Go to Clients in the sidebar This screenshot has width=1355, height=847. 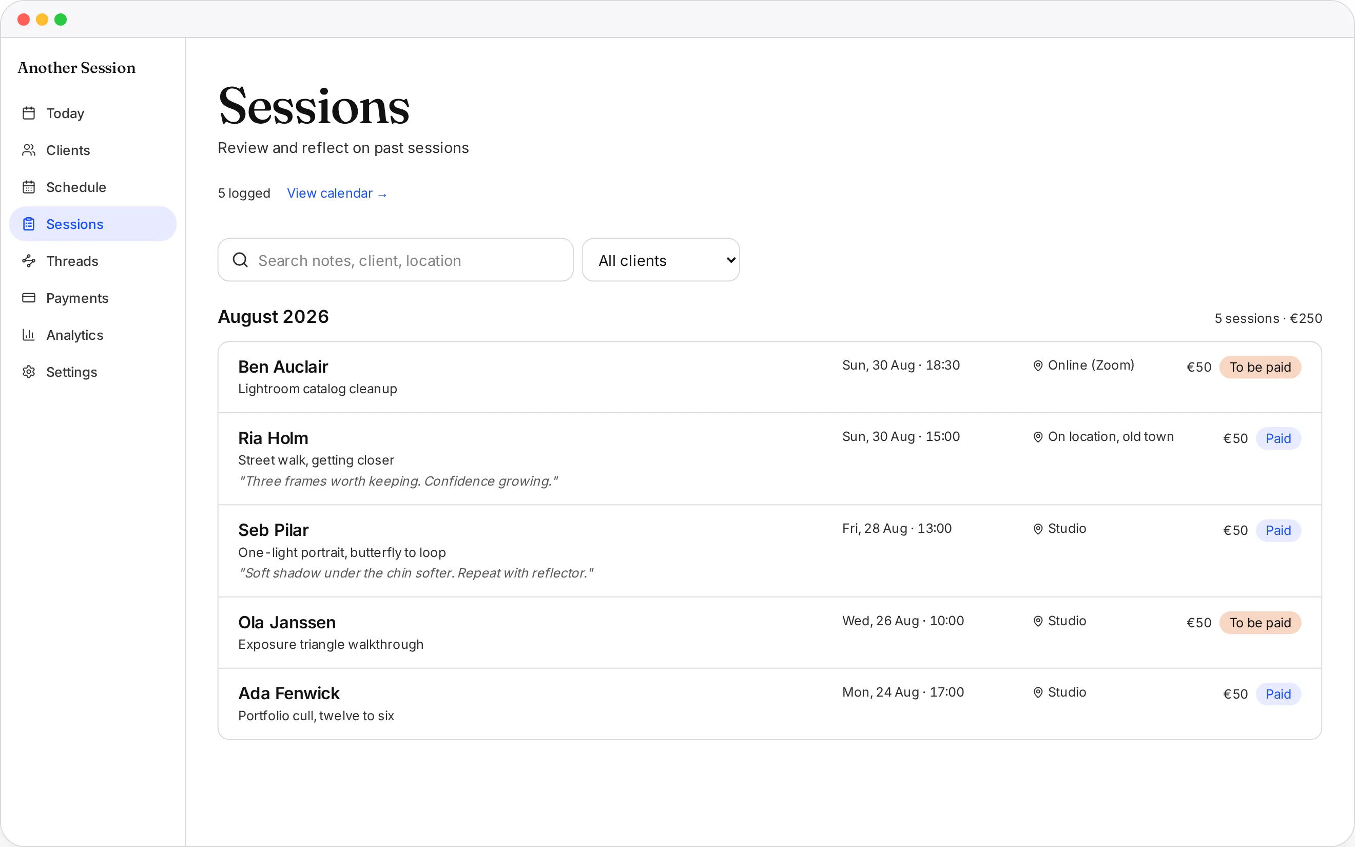coord(93,150)
